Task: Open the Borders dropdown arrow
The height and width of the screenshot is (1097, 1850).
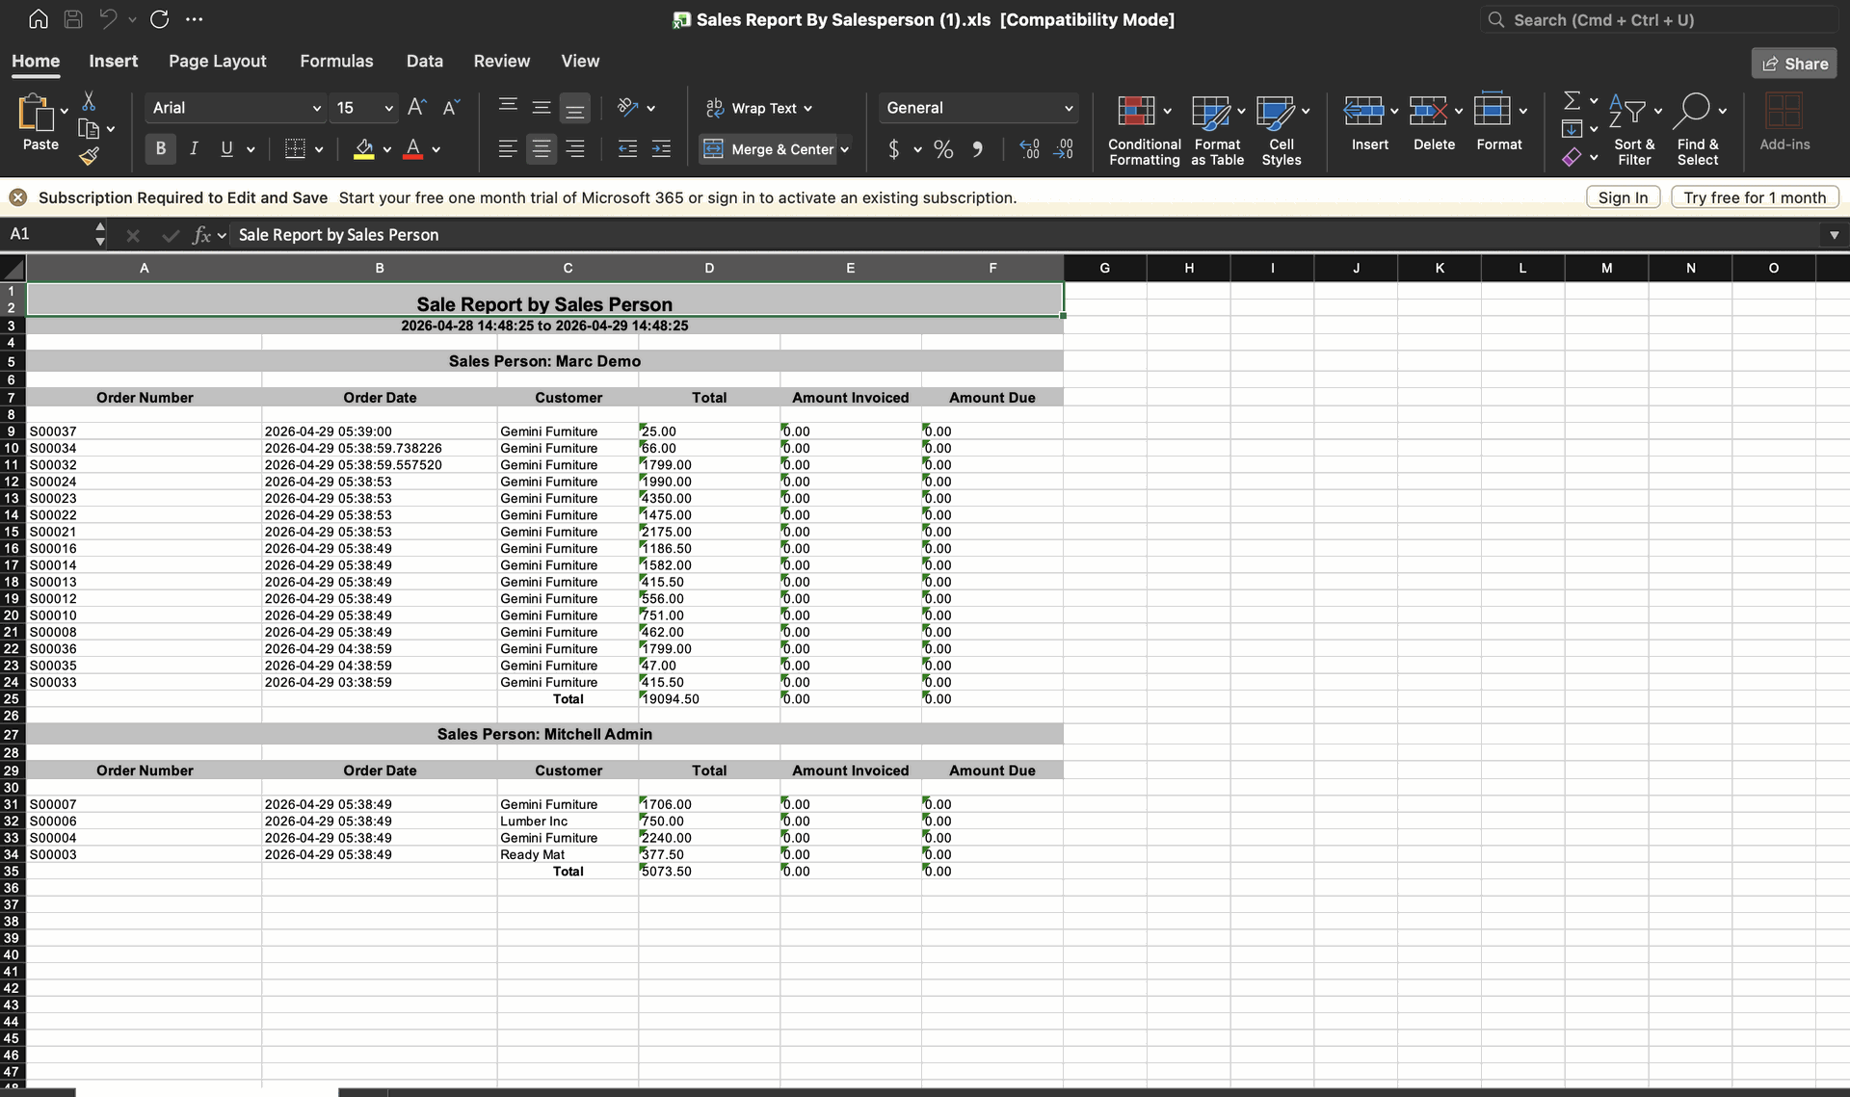Action: 319,149
